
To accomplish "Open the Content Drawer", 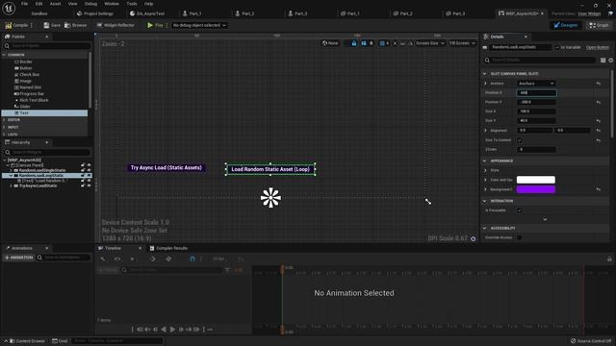I will [x=27, y=341].
